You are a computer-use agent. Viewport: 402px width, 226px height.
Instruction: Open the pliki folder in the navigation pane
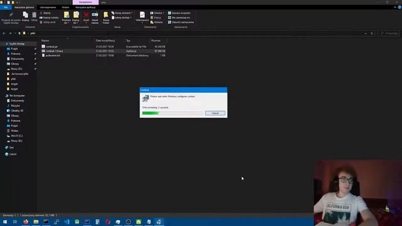(x=13, y=79)
